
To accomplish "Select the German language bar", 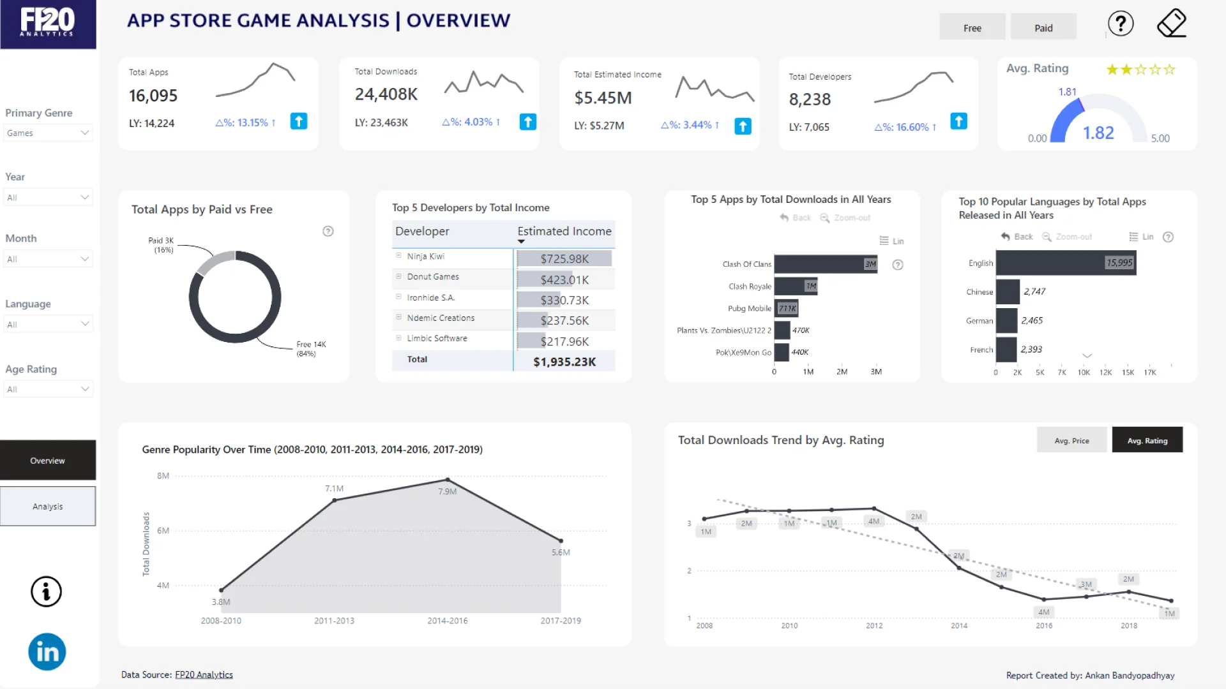I will pos(1006,321).
